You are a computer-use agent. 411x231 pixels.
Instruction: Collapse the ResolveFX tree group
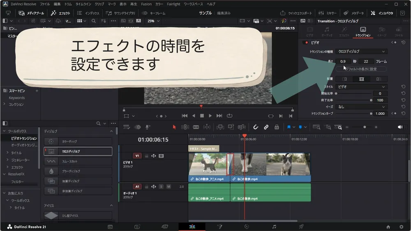[x=4, y=174]
